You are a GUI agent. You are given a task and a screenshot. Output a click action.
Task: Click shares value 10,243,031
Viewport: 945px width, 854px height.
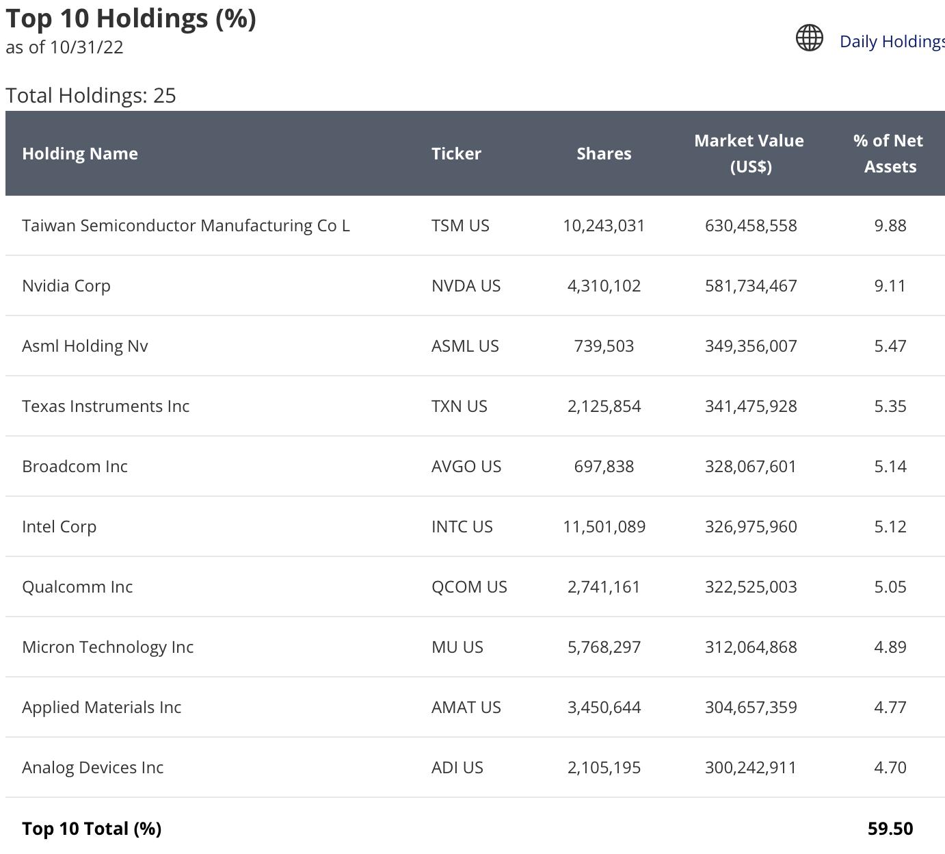tap(604, 226)
